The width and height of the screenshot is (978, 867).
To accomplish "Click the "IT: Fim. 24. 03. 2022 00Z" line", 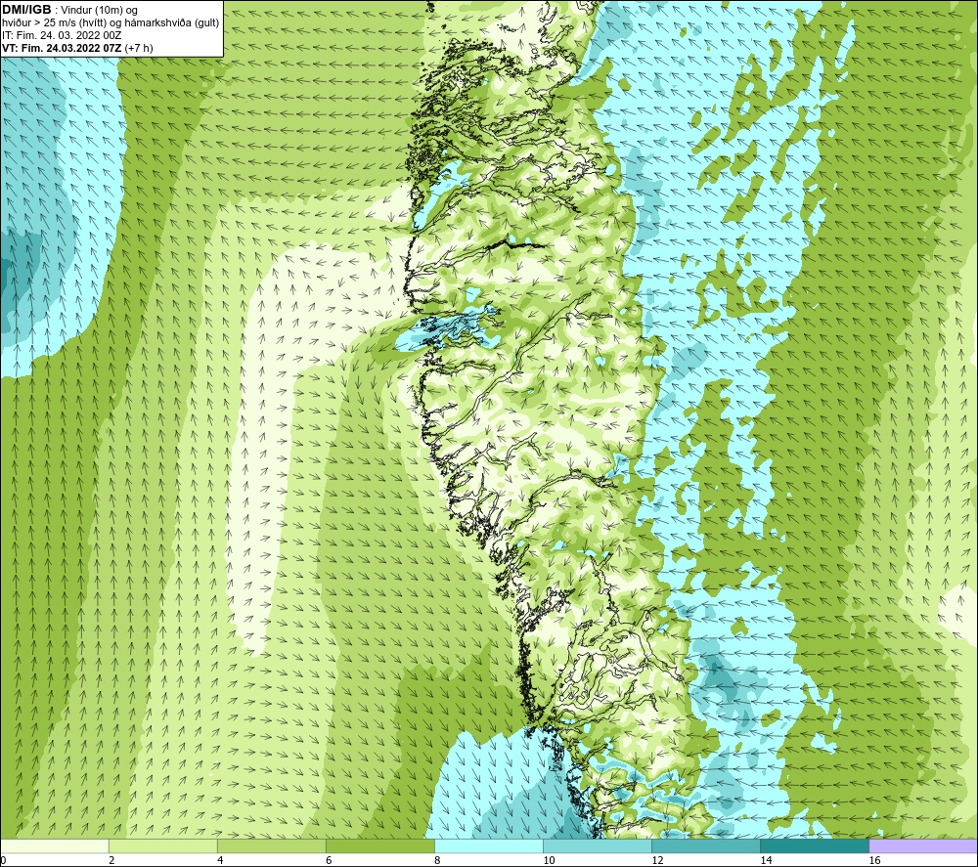I will pyautogui.click(x=62, y=35).
